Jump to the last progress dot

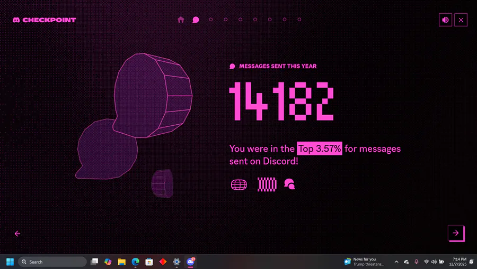(299, 20)
